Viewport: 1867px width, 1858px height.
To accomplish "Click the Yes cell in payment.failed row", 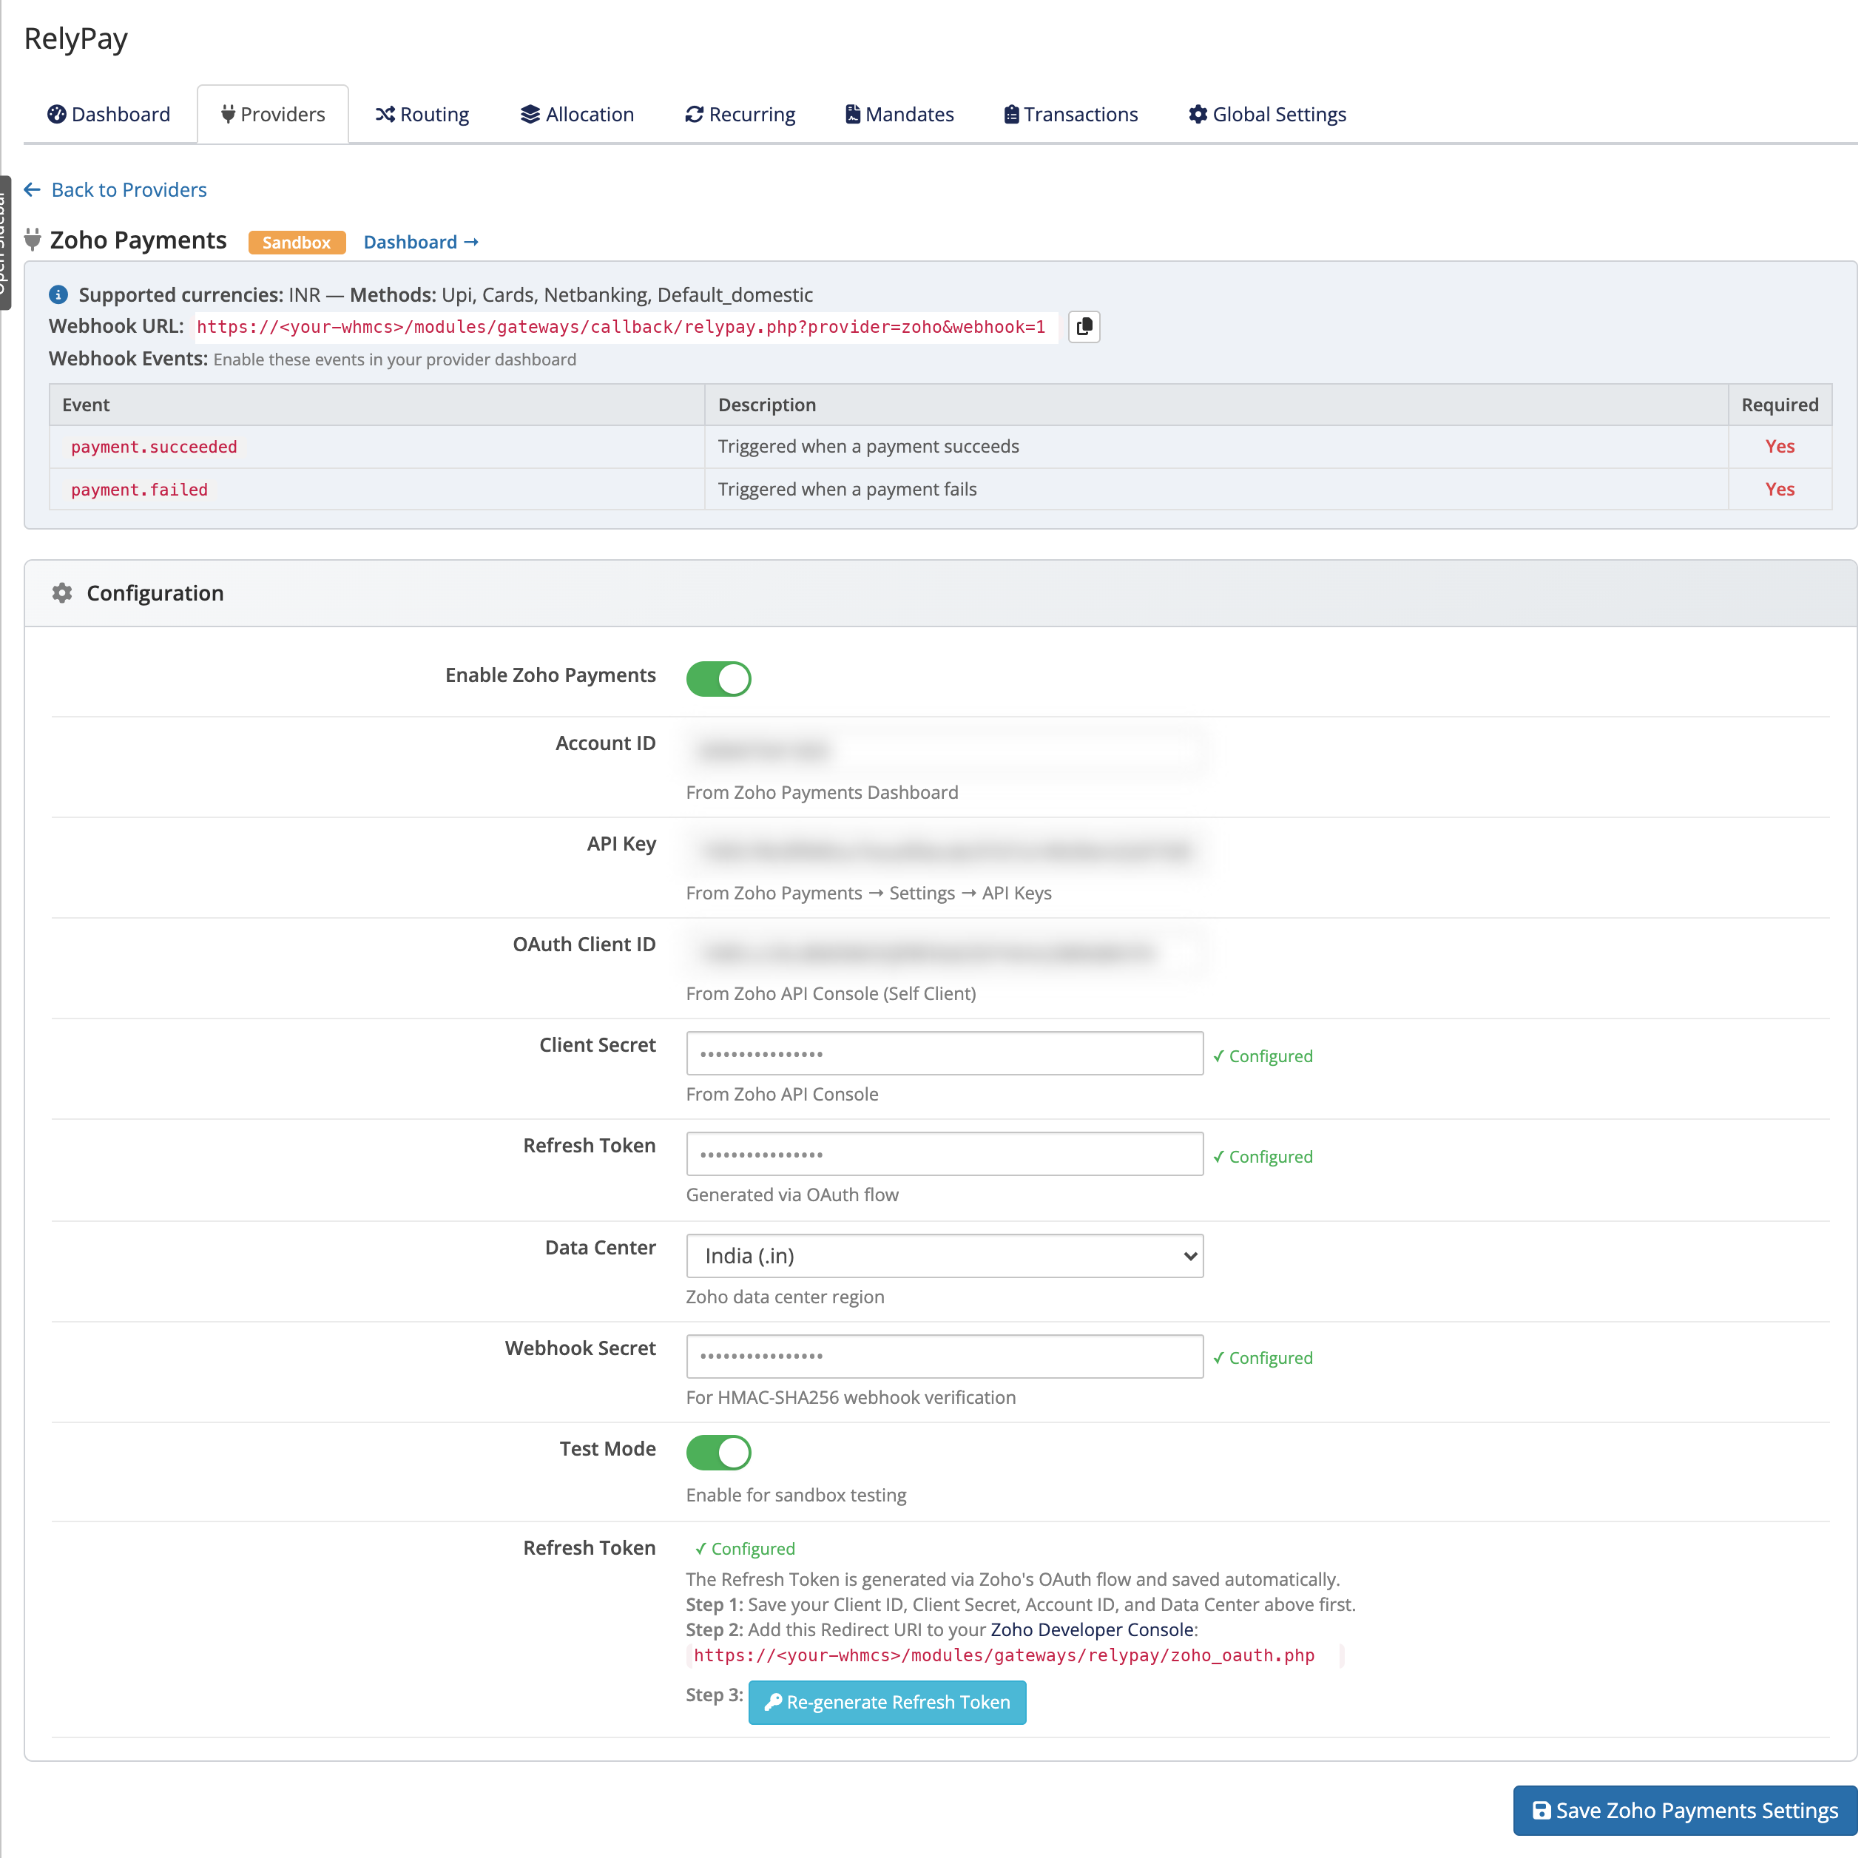I will coord(1779,489).
